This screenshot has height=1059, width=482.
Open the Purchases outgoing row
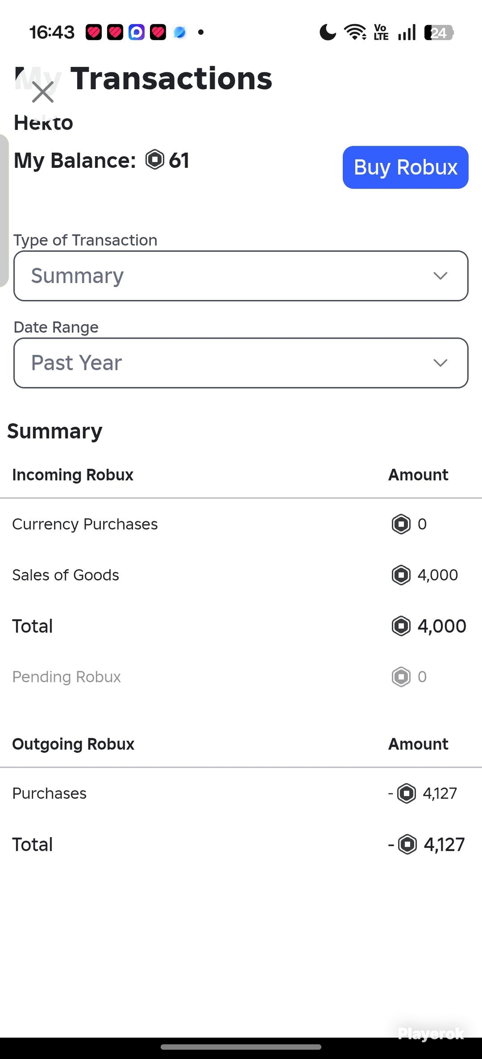[x=241, y=793]
